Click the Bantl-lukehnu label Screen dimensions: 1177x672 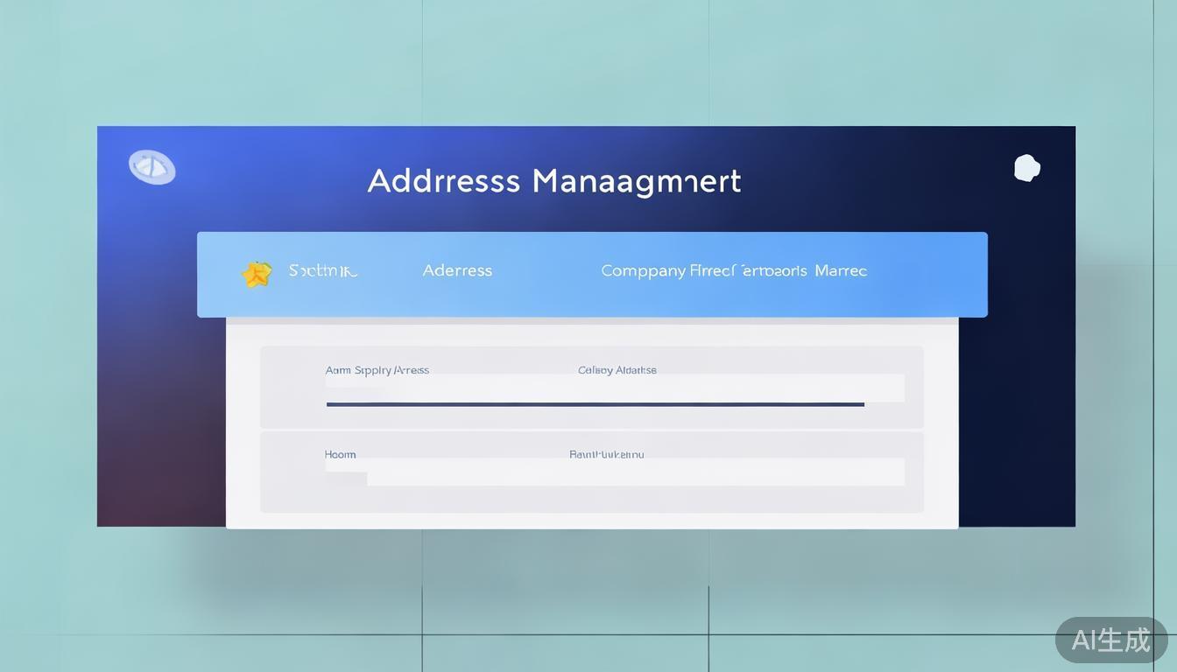pyautogui.click(x=606, y=454)
